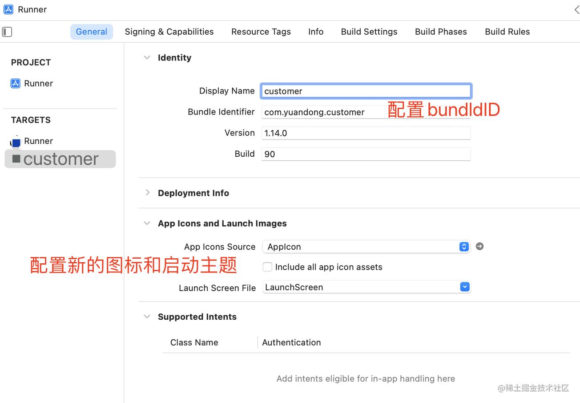Click the customer target square icon
The width and height of the screenshot is (580, 403).
[16, 159]
